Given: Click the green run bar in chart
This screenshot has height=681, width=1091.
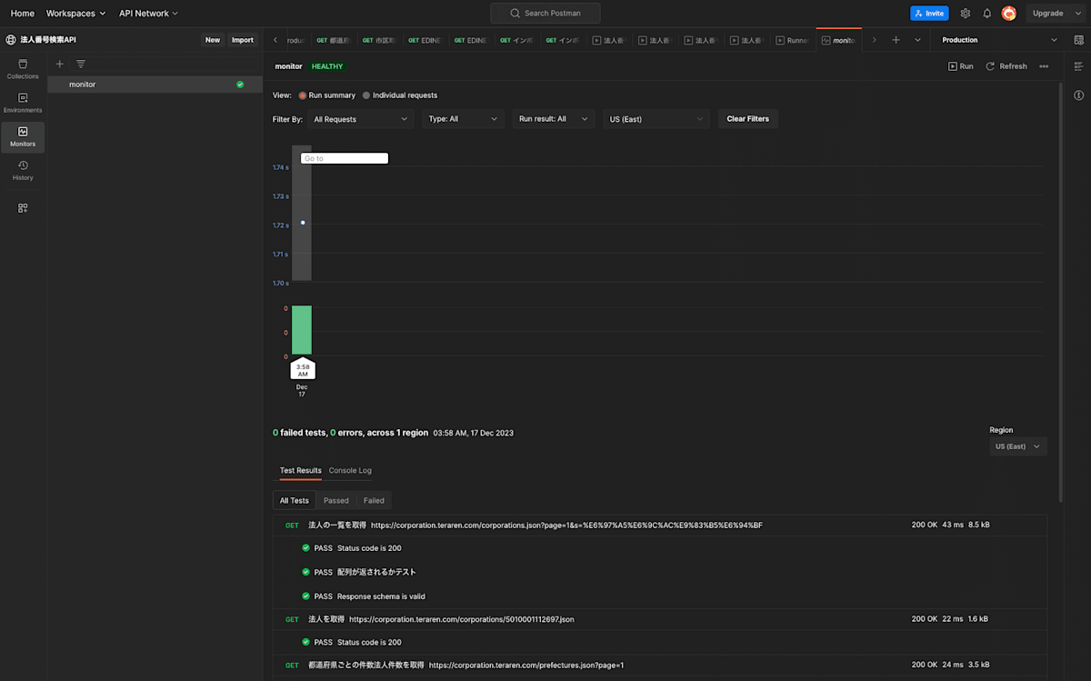Looking at the screenshot, I should 302,330.
